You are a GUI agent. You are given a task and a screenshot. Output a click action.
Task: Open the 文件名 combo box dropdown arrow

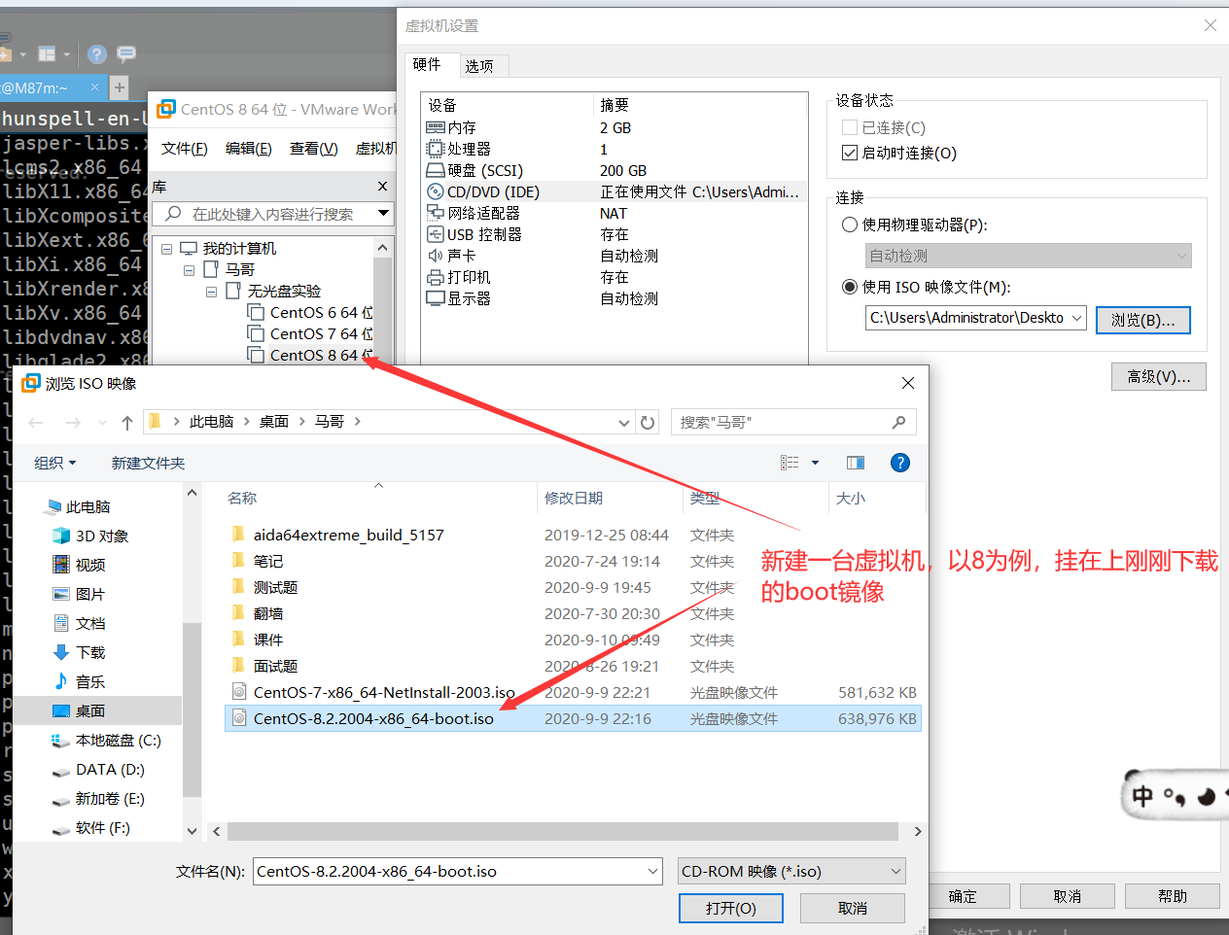653,872
